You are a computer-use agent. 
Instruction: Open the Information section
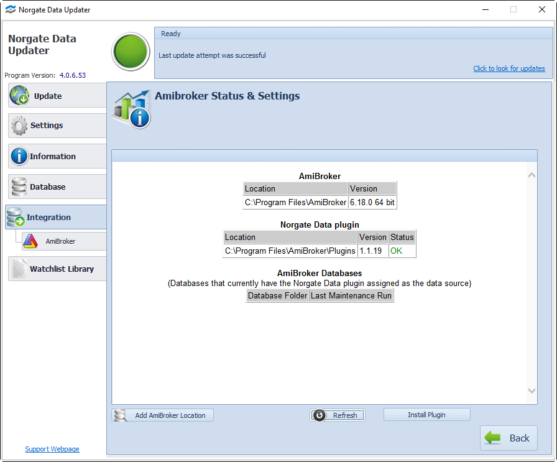coord(57,156)
